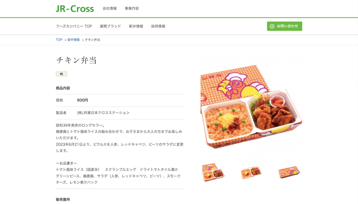This screenshot has height=204, width=358.
Task: Click the JR-Cross logo
Action: [75, 9]
